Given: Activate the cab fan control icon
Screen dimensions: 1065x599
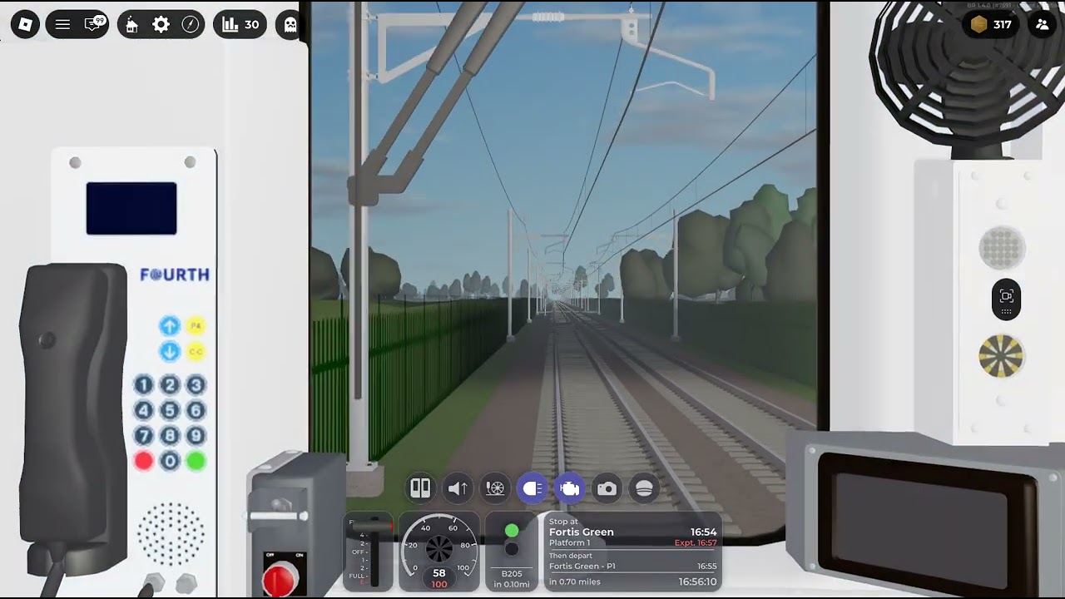Looking at the screenshot, I should (495, 488).
